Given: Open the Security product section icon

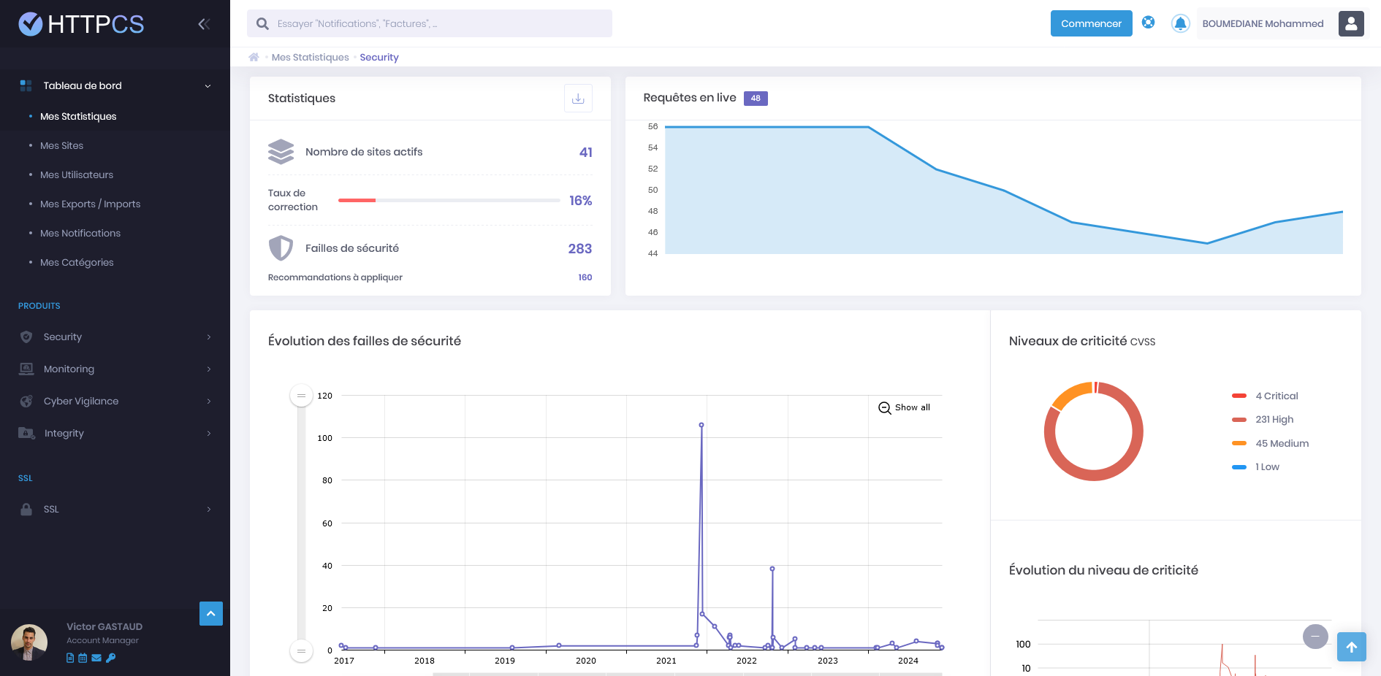Looking at the screenshot, I should tap(26, 337).
